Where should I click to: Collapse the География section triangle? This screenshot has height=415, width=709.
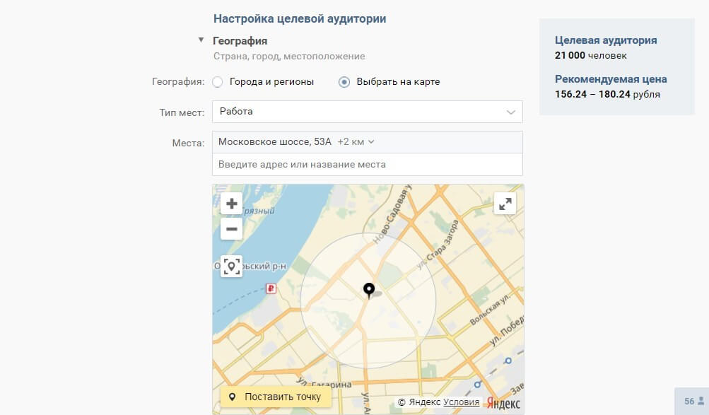coord(201,41)
